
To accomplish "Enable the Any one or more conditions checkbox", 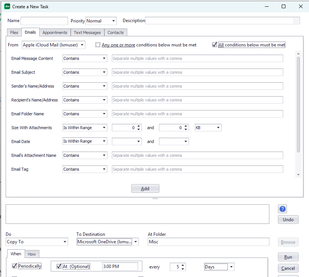I will pyautogui.click(x=98, y=45).
